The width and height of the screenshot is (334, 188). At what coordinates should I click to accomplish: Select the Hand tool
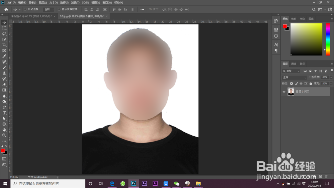click(x=4, y=130)
